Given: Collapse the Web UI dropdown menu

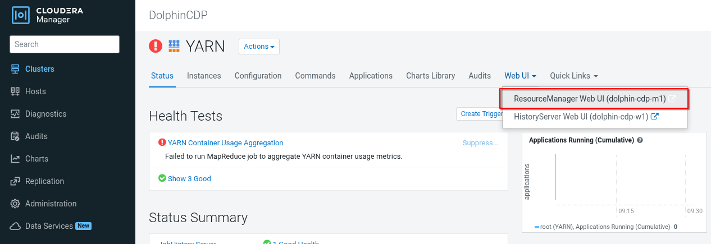Looking at the screenshot, I should pyautogui.click(x=520, y=76).
